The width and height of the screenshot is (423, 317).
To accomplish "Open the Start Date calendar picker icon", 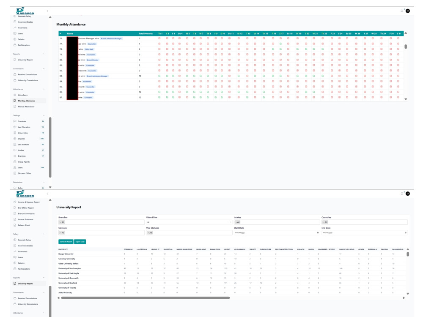I will 318,232.
